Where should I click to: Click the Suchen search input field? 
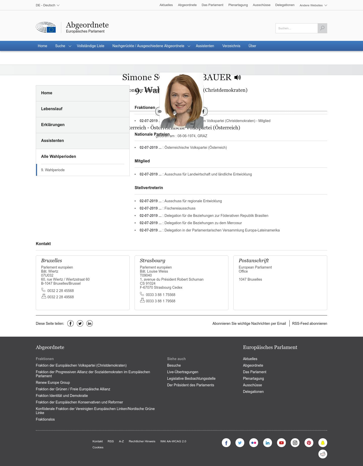pyautogui.click(x=296, y=28)
